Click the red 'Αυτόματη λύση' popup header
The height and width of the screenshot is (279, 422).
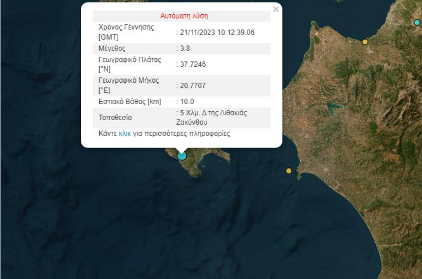[x=184, y=16]
